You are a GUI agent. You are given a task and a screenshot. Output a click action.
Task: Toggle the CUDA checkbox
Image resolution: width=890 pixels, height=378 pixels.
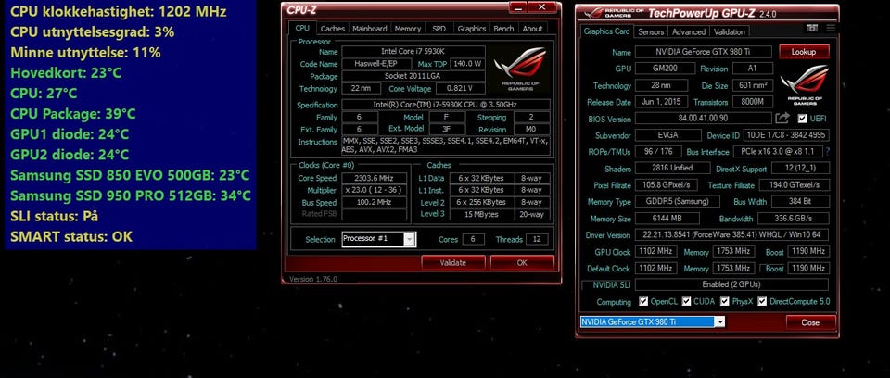point(686,301)
